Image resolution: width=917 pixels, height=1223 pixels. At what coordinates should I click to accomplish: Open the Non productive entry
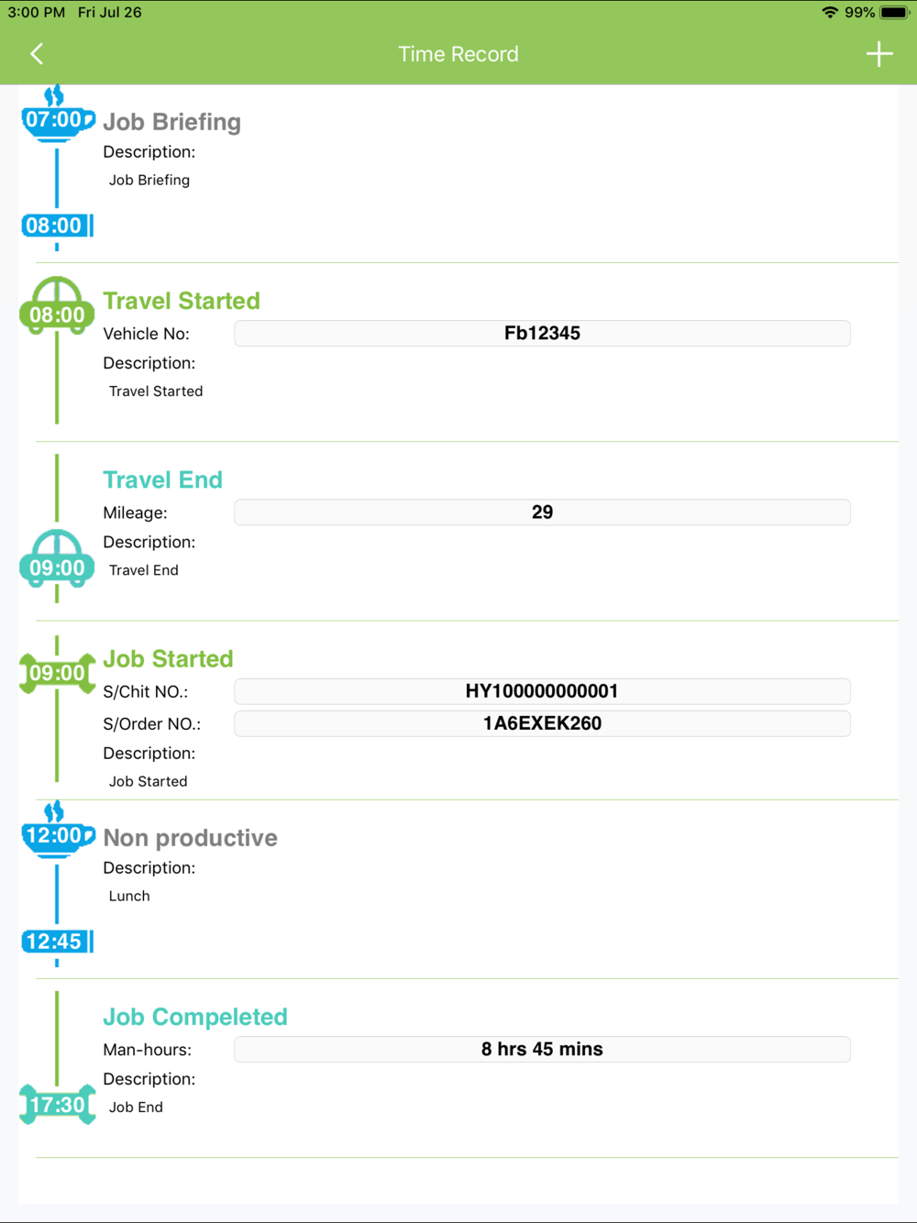click(x=190, y=838)
